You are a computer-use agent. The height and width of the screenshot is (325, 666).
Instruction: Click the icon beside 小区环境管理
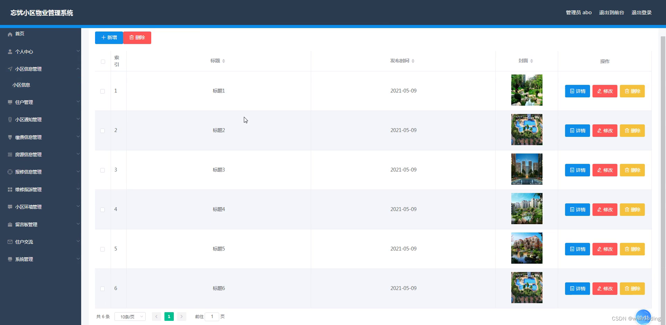[x=10, y=207]
